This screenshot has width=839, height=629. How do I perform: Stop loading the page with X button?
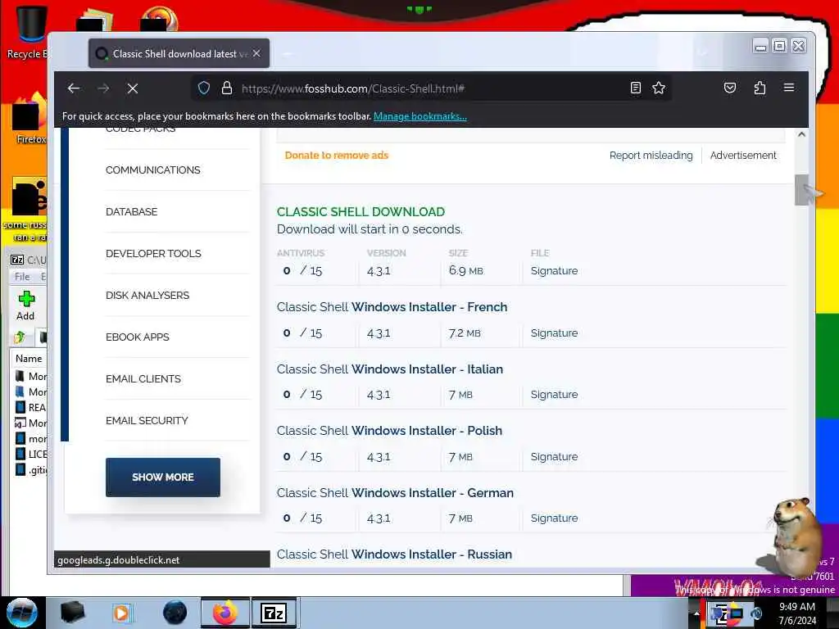[133, 88]
